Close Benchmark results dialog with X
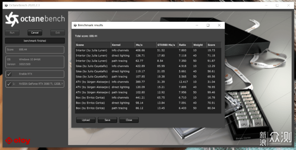This screenshot has height=150, width=296. point(219,25)
